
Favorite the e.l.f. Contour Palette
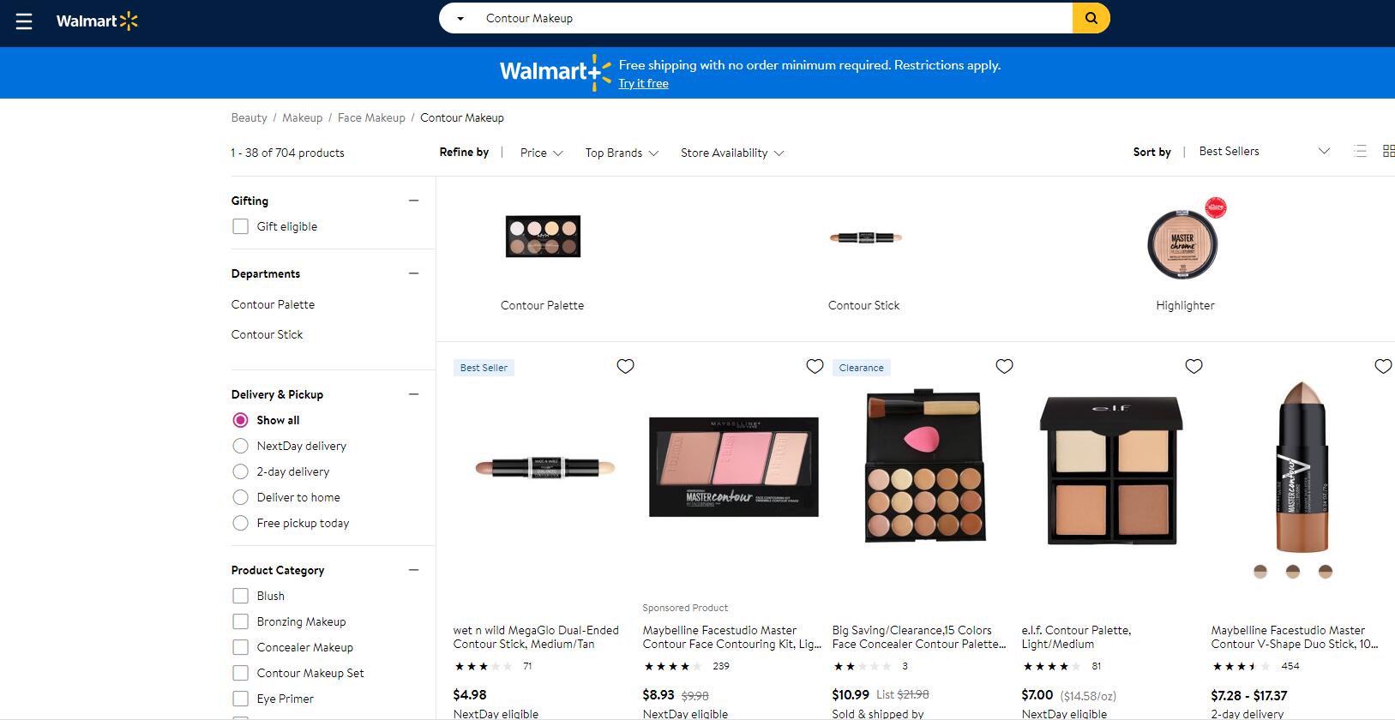click(x=1194, y=367)
